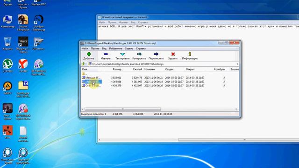Select the Section 8 Prejudice shortcut
Image resolution: width=299 pixels, height=168 pixels.
(23, 23)
